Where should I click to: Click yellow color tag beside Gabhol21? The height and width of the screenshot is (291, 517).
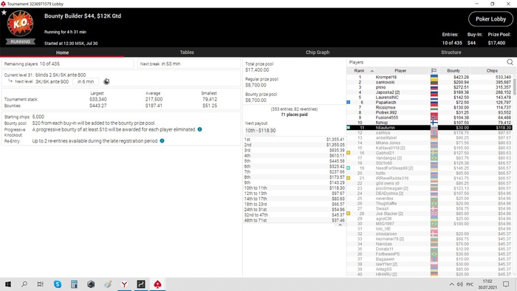click(x=349, y=153)
